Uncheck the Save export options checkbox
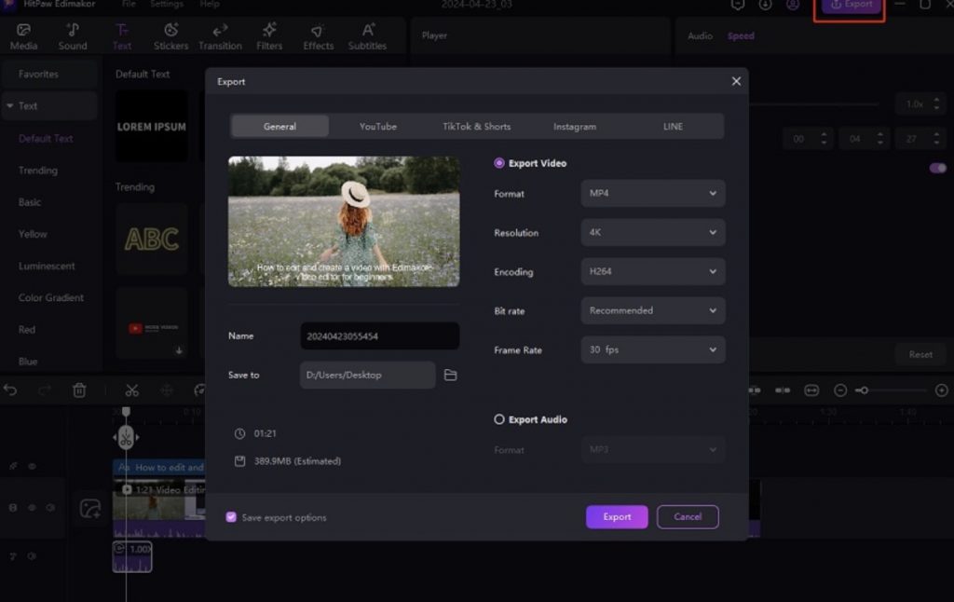The height and width of the screenshot is (602, 954). coord(231,517)
